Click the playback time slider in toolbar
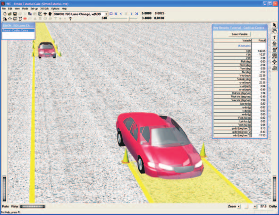 (x=124, y=18)
